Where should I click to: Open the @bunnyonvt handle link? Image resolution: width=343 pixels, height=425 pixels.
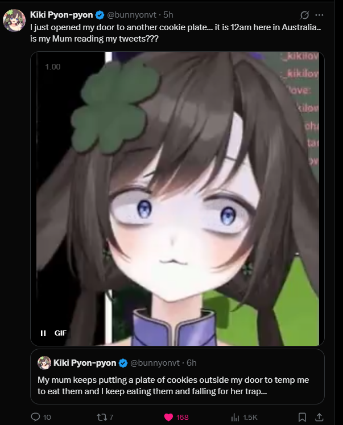click(x=131, y=15)
